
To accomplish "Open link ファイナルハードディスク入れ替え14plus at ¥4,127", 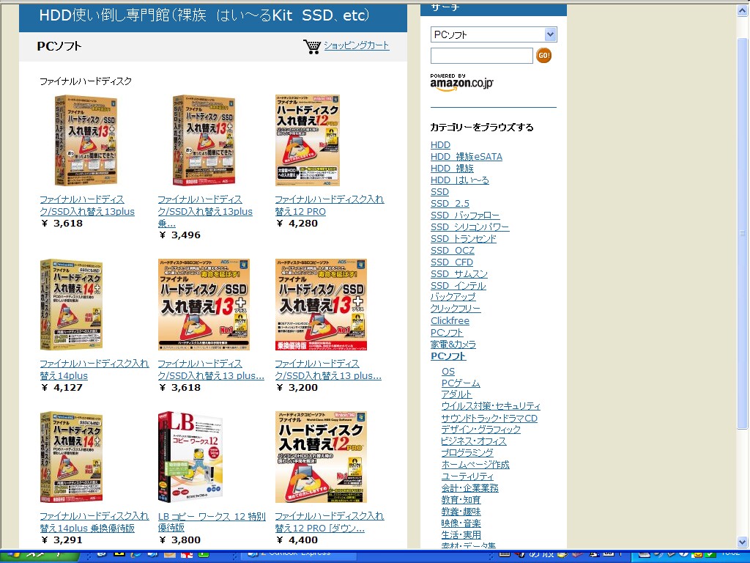I will pyautogui.click(x=94, y=369).
